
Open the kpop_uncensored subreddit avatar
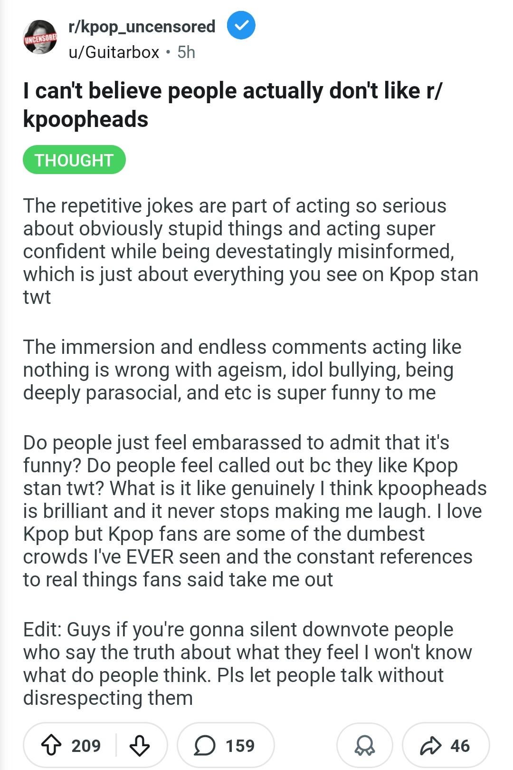tap(40, 37)
